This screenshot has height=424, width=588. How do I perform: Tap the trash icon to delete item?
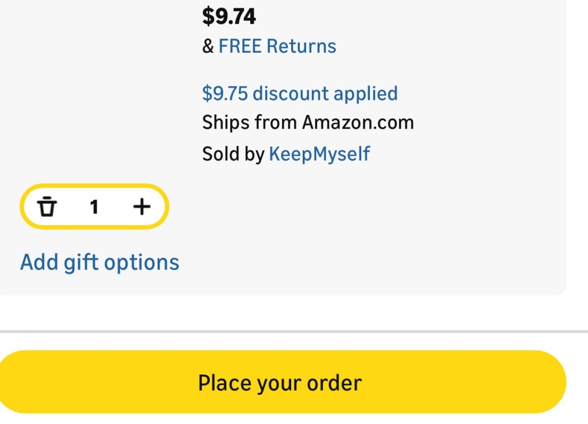48,207
